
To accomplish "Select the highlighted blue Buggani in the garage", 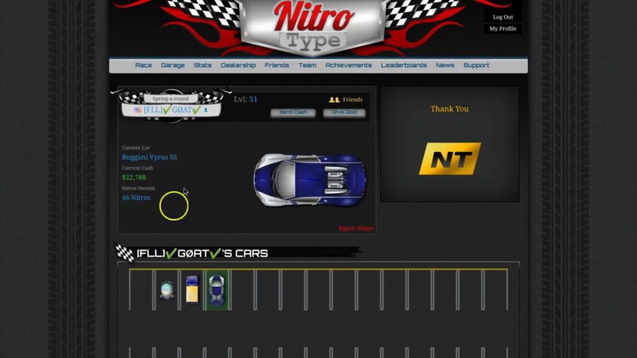I will pyautogui.click(x=216, y=290).
